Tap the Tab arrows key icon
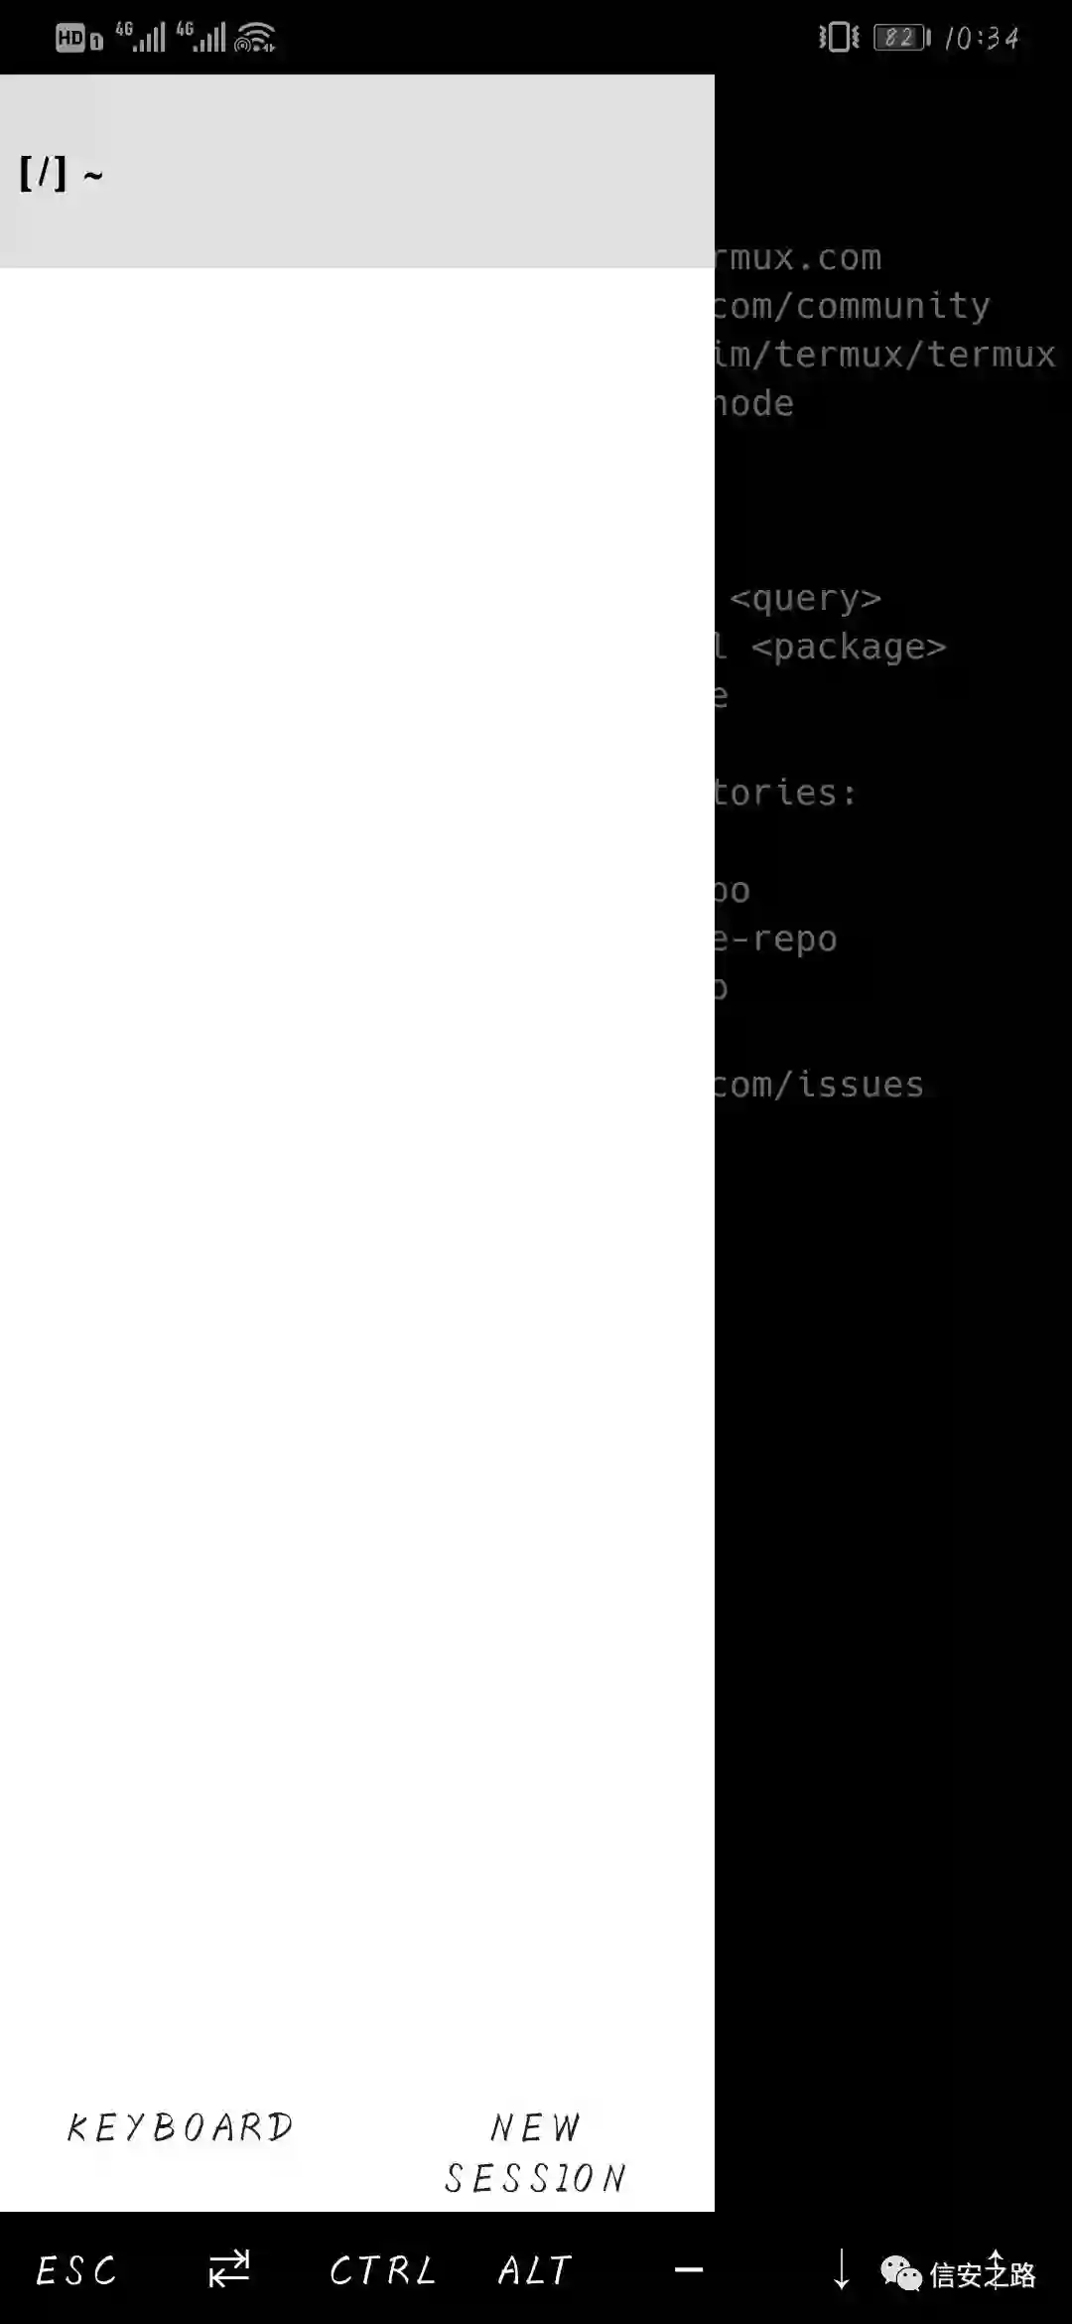The width and height of the screenshot is (1072, 2324). tap(229, 2268)
